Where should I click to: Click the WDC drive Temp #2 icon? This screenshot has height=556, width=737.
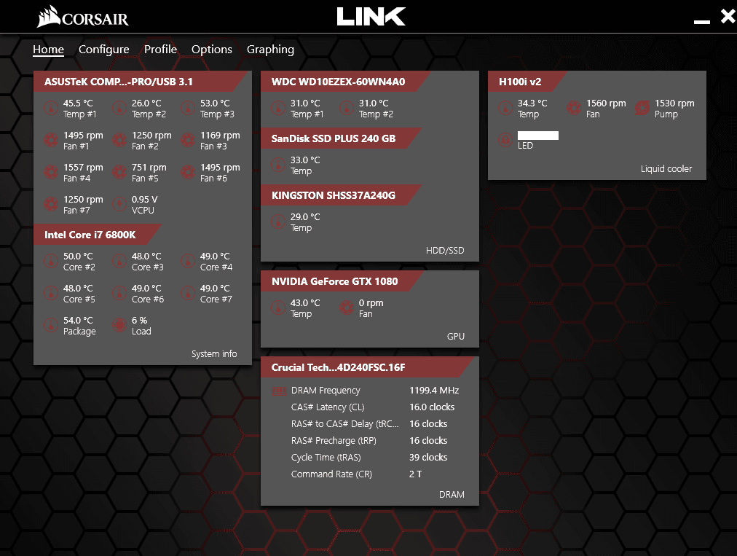tap(347, 108)
